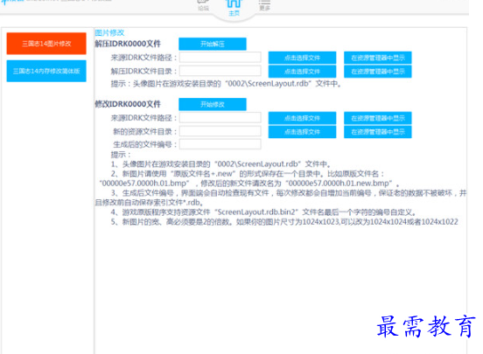
Task: Click the 开始解压 button
Action: [x=213, y=44]
